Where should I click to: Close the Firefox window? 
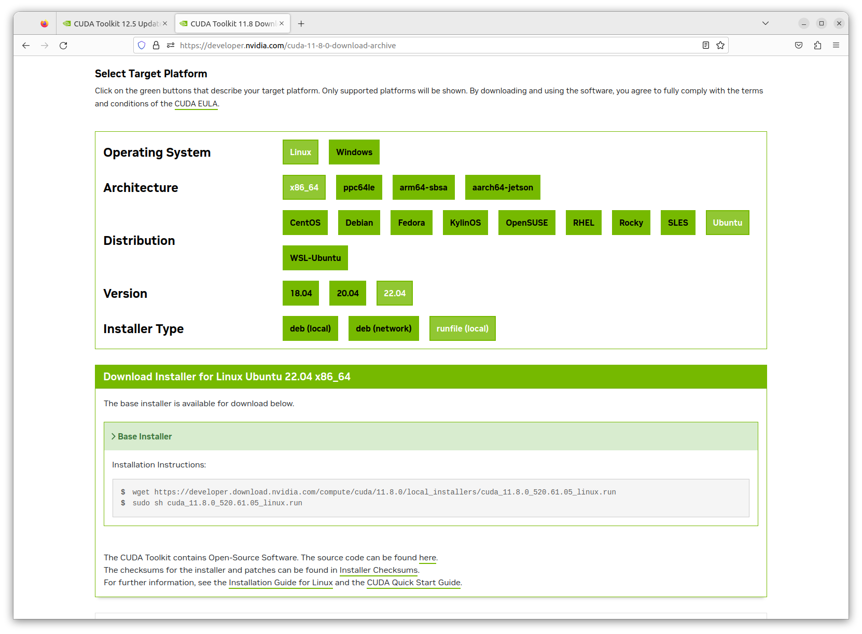click(x=839, y=23)
